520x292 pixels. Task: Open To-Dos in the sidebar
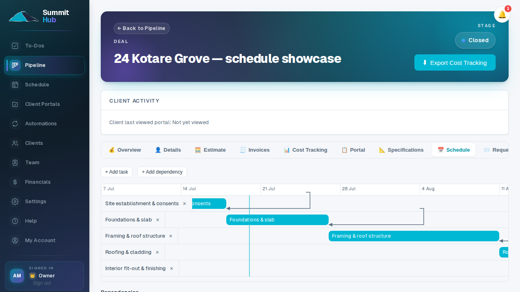(x=44, y=46)
